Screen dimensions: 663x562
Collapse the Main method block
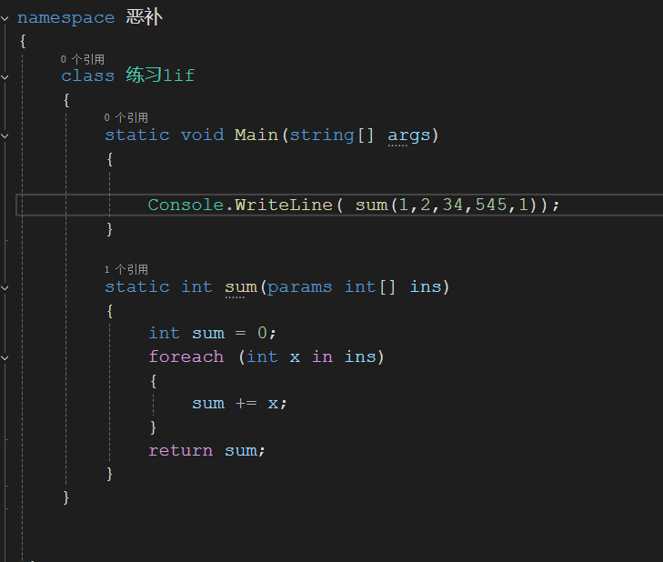[x=5, y=135]
